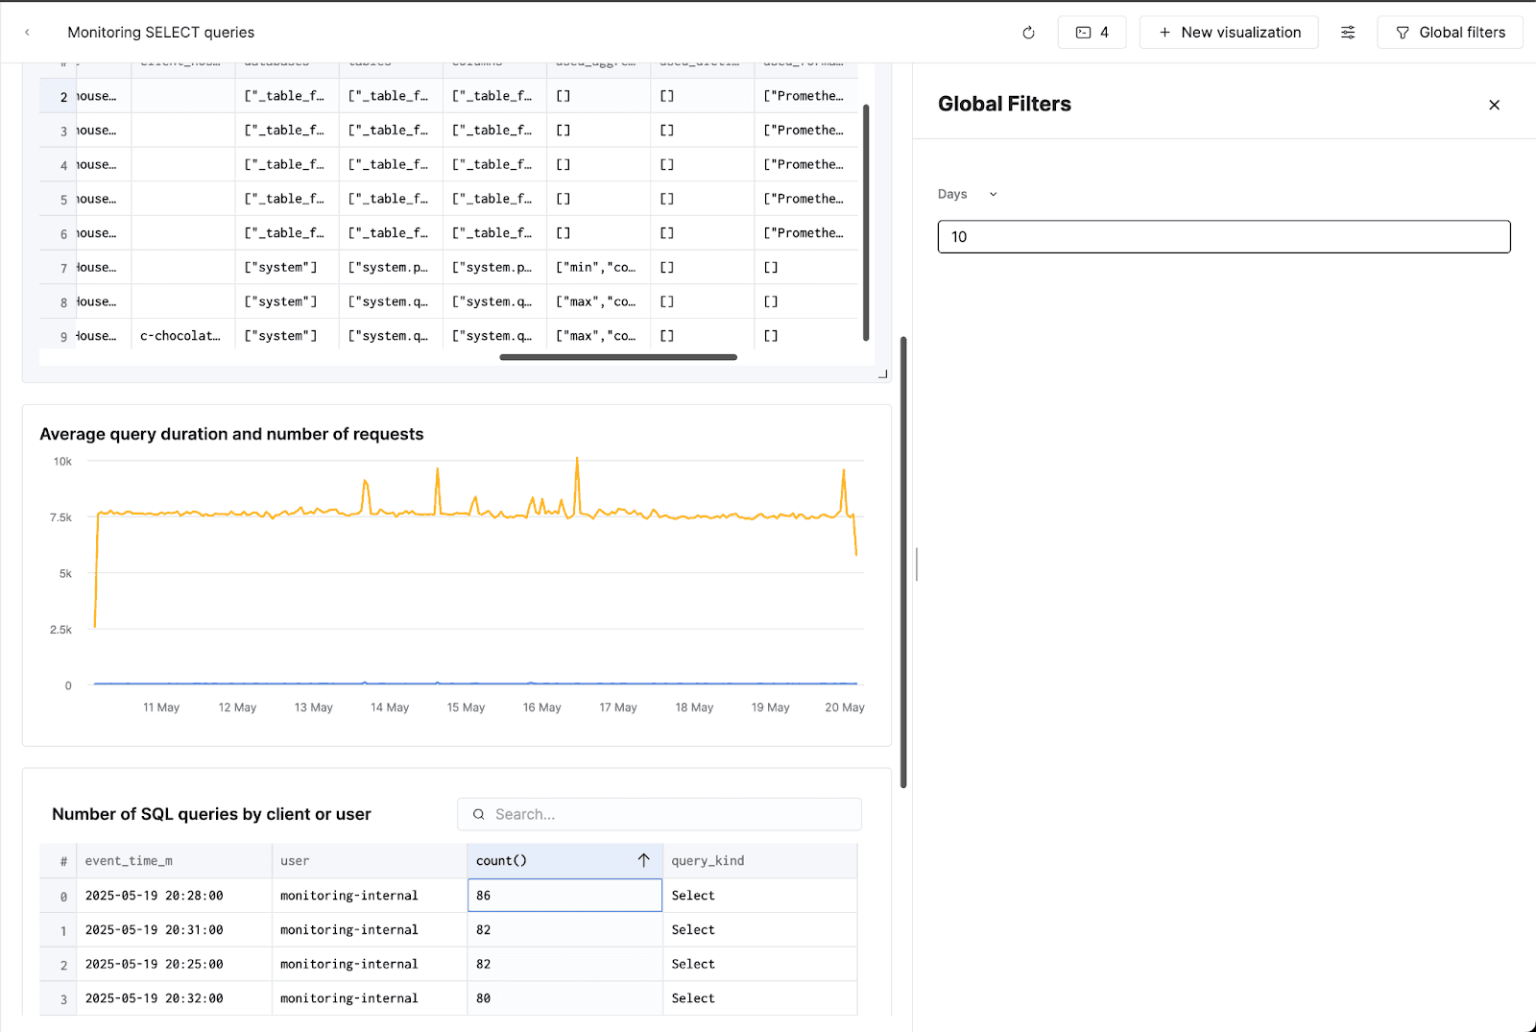Open the console button showing 4
Image resolution: width=1536 pixels, height=1032 pixels.
coord(1092,33)
